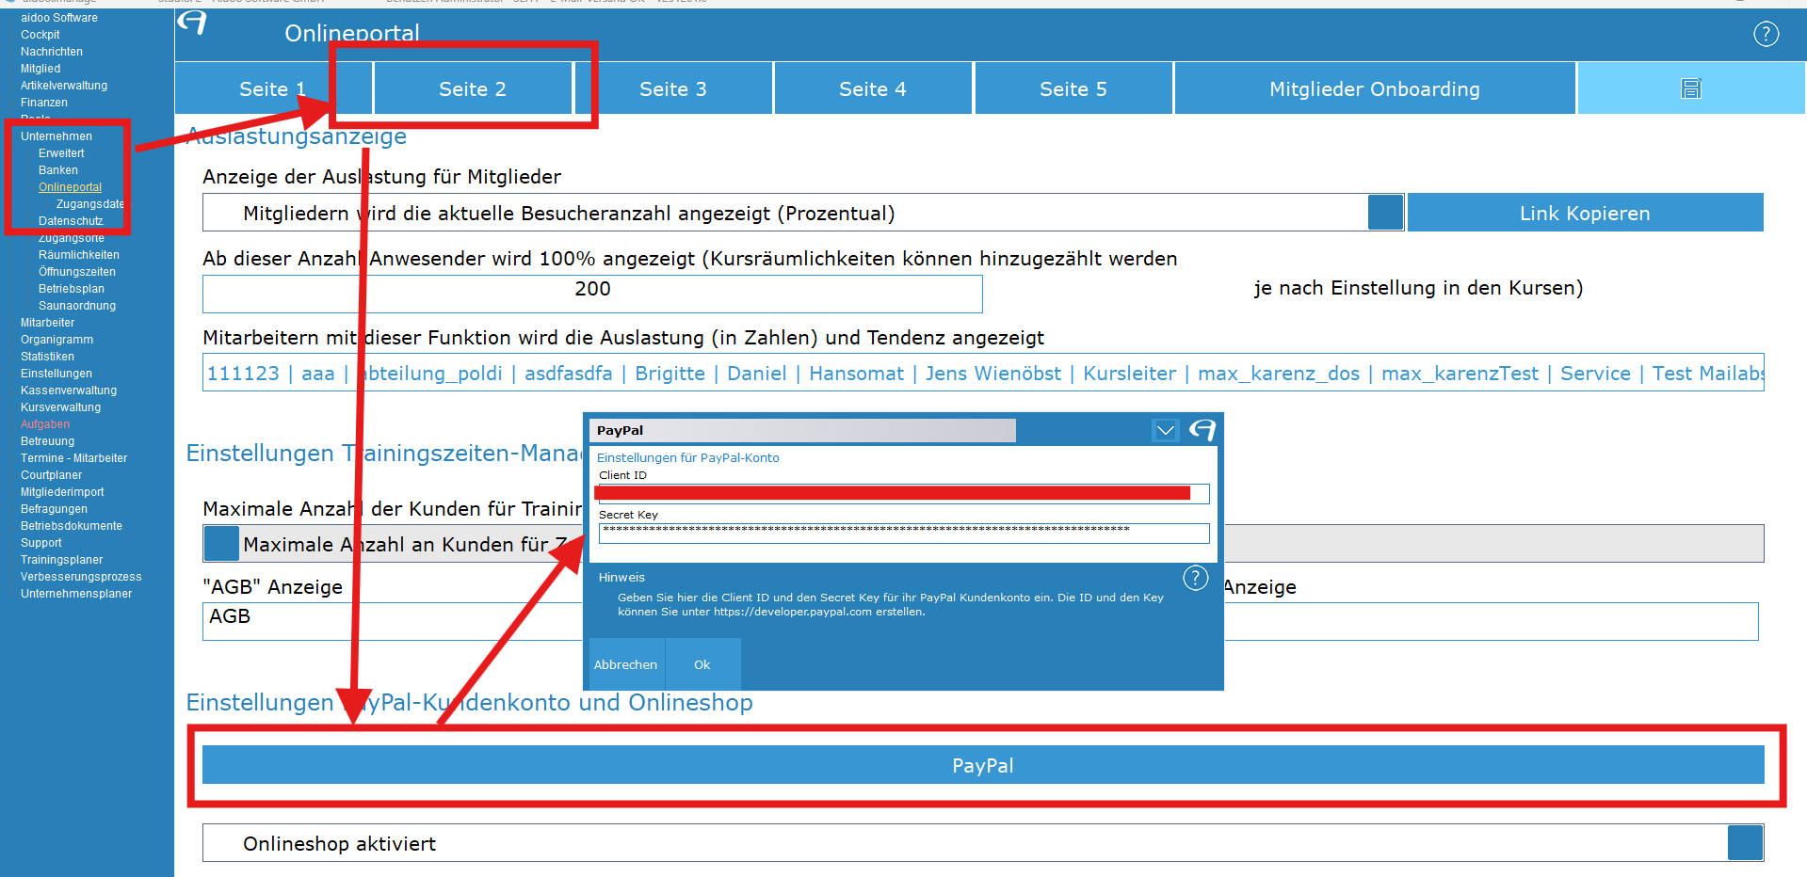1807x877 pixels.
Task: Open the Mitglieder Onboarding tab
Action: 1374,89
